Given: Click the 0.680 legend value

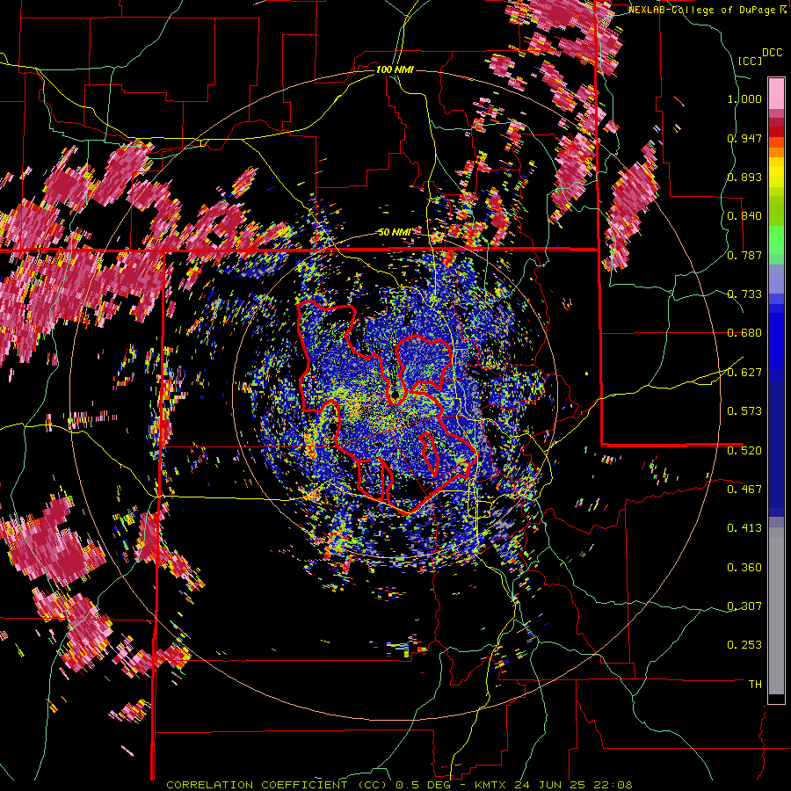Looking at the screenshot, I should [744, 333].
